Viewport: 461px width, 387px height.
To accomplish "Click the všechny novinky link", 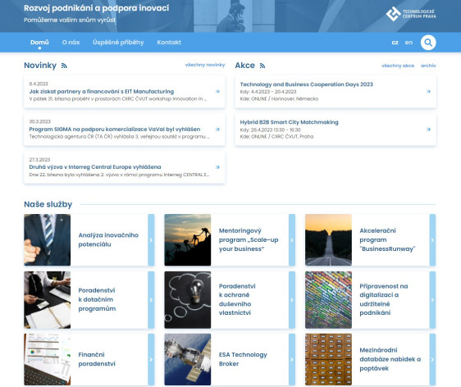I will (x=205, y=65).
